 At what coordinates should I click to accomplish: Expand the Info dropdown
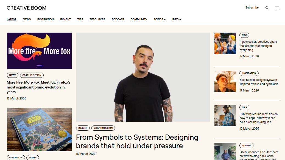177,19
